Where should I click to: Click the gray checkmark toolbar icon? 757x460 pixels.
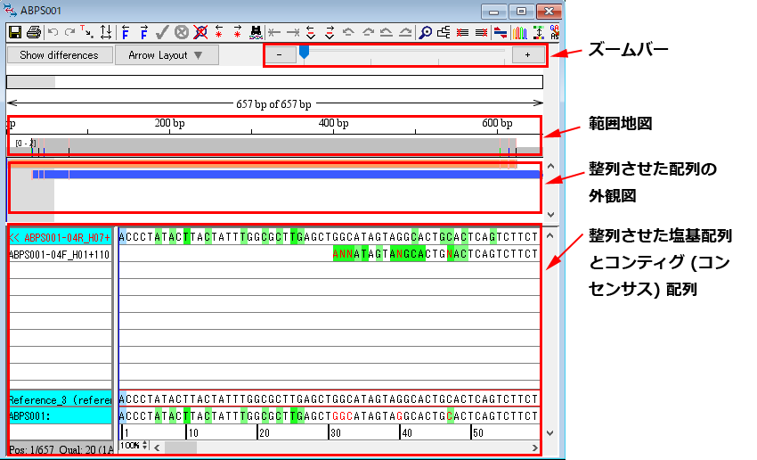[162, 32]
